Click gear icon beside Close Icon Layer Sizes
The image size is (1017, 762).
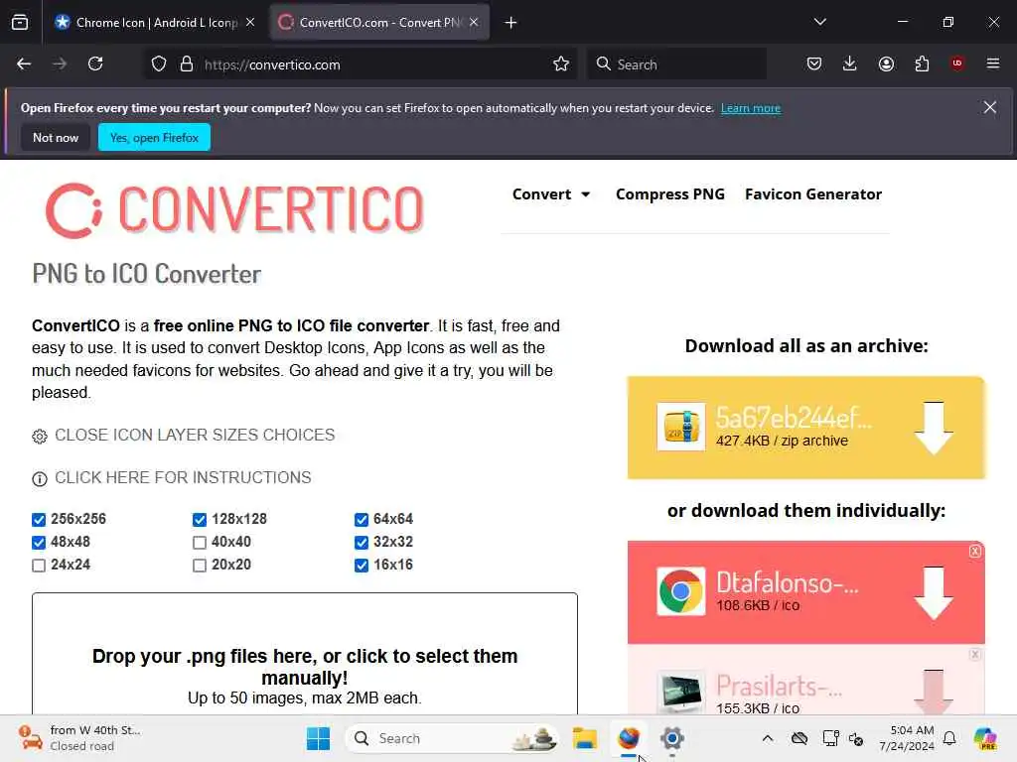click(x=40, y=437)
